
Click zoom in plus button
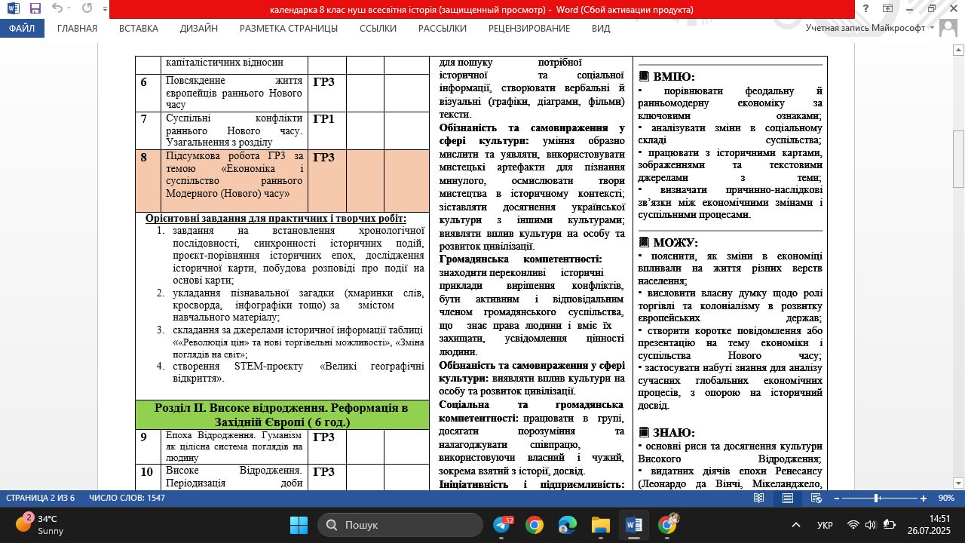pos(924,498)
